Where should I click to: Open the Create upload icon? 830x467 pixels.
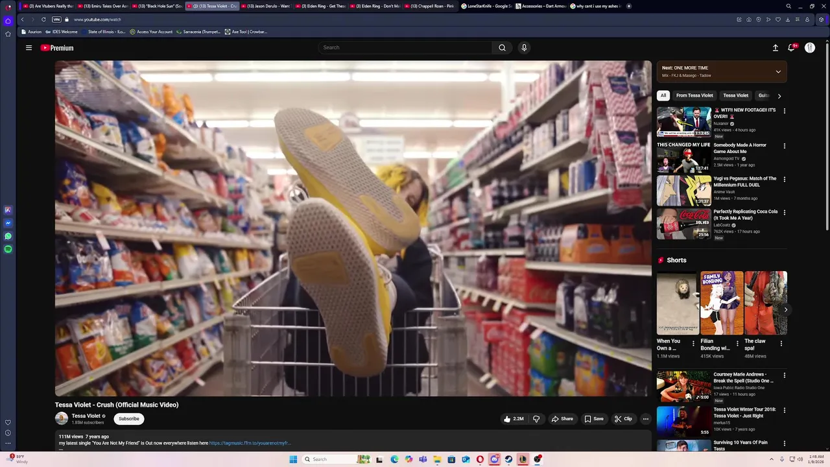(x=775, y=47)
